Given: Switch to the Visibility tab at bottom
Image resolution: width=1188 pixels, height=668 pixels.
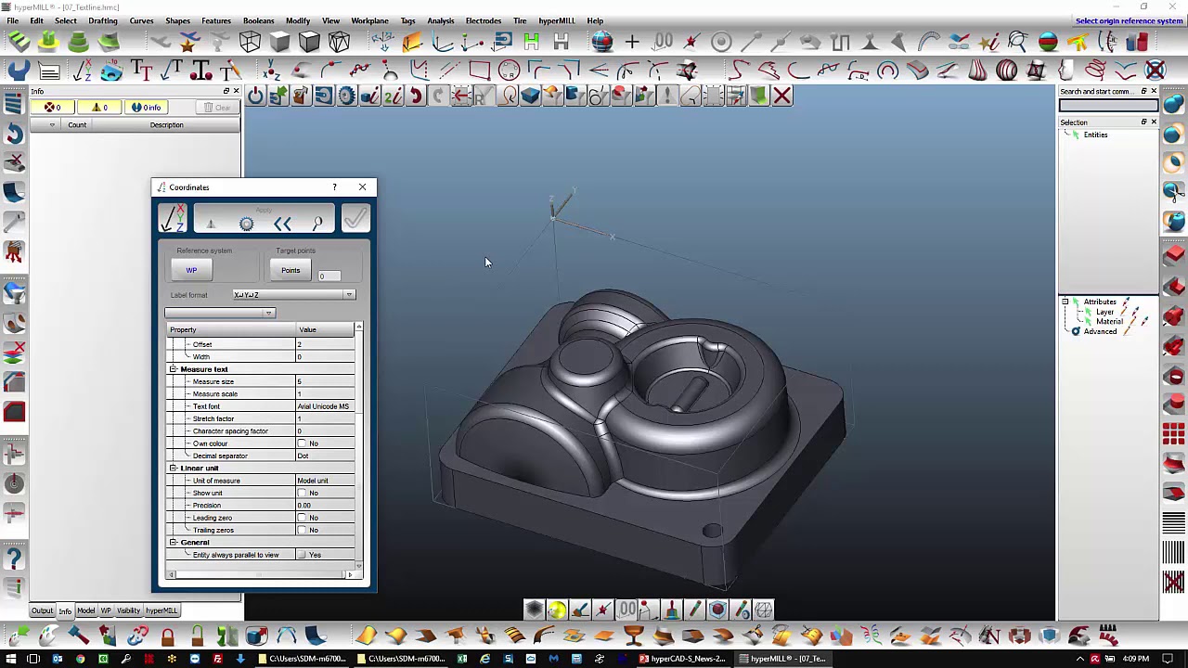Looking at the screenshot, I should coord(128,610).
